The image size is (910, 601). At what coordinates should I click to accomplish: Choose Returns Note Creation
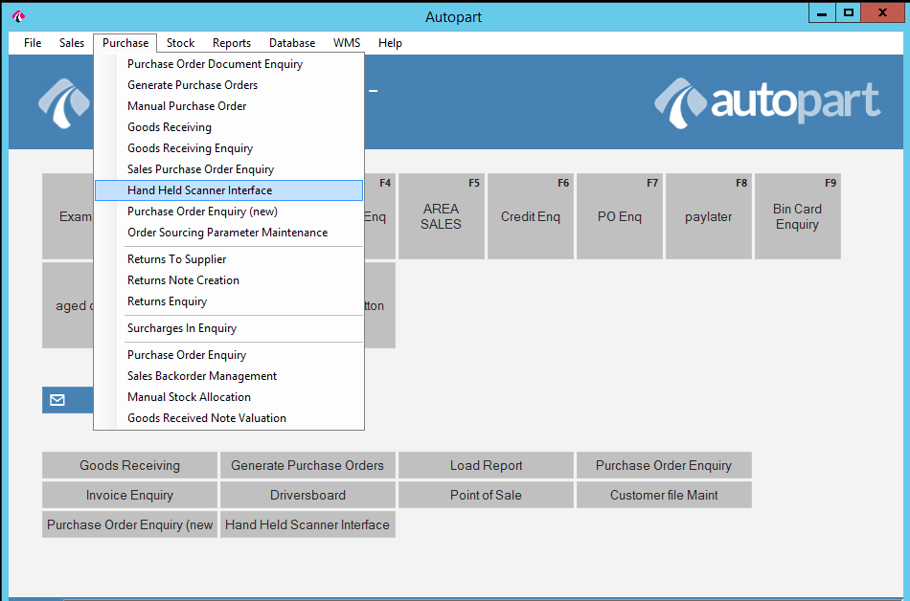pyautogui.click(x=229, y=280)
